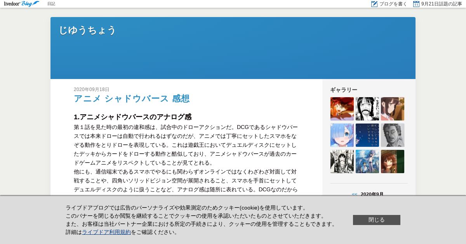Open blog title じゆうちょう
The width and height of the screenshot is (466, 244).
pos(87,30)
